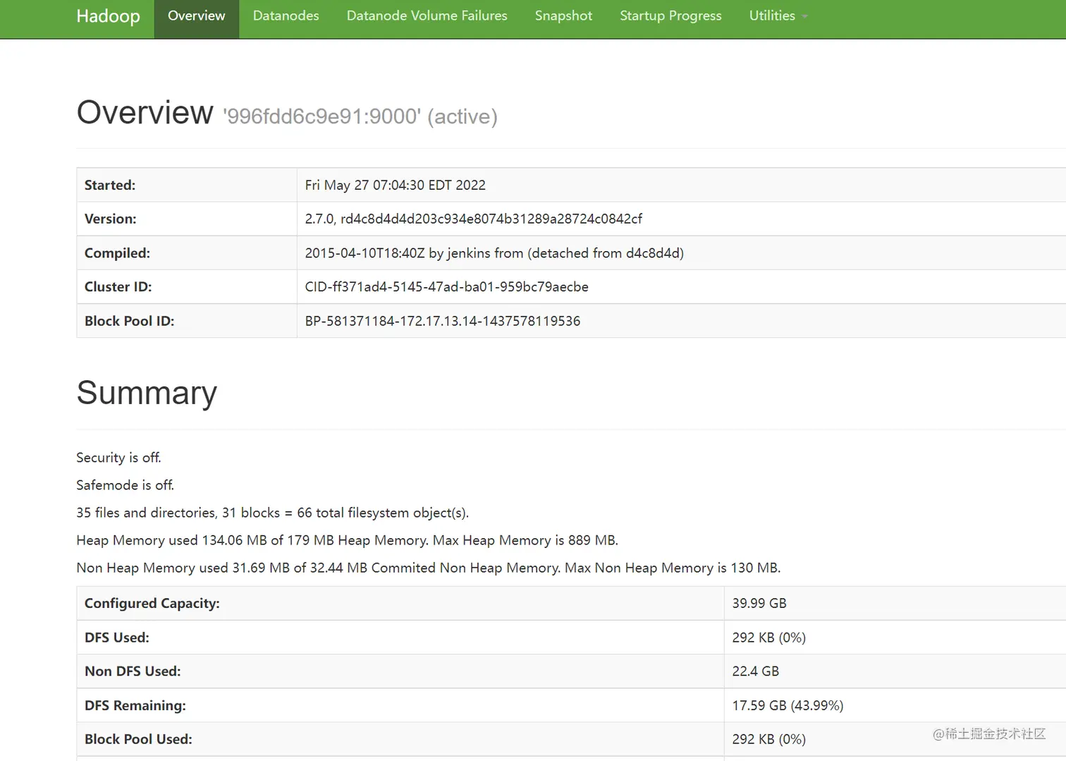Screen dimensions: 1066x761
Task: Select the Block Pool Used 292 KB value
Action: [x=768, y=739]
